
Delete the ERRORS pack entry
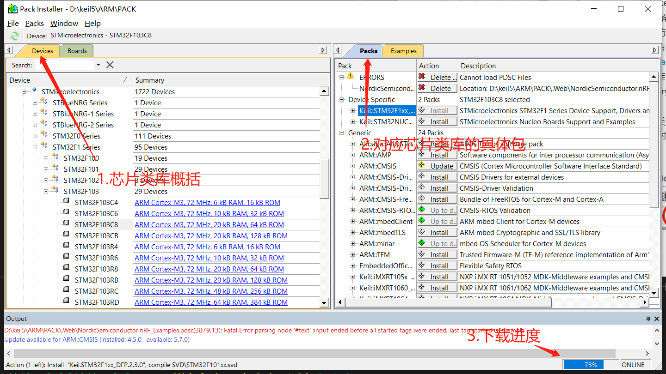pyautogui.click(x=437, y=77)
